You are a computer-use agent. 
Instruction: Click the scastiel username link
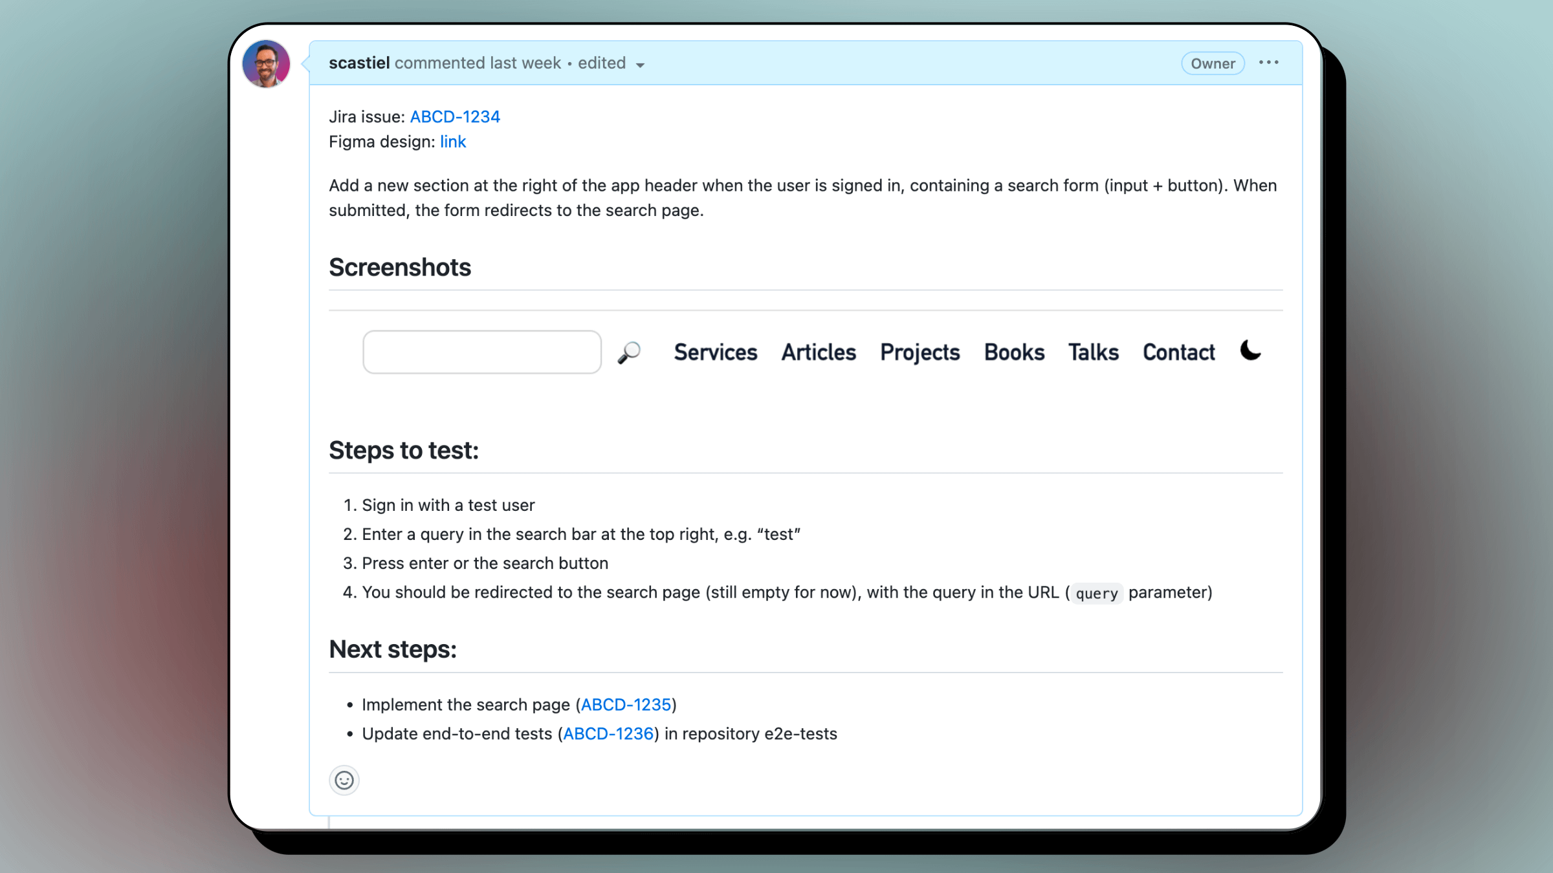[359, 63]
